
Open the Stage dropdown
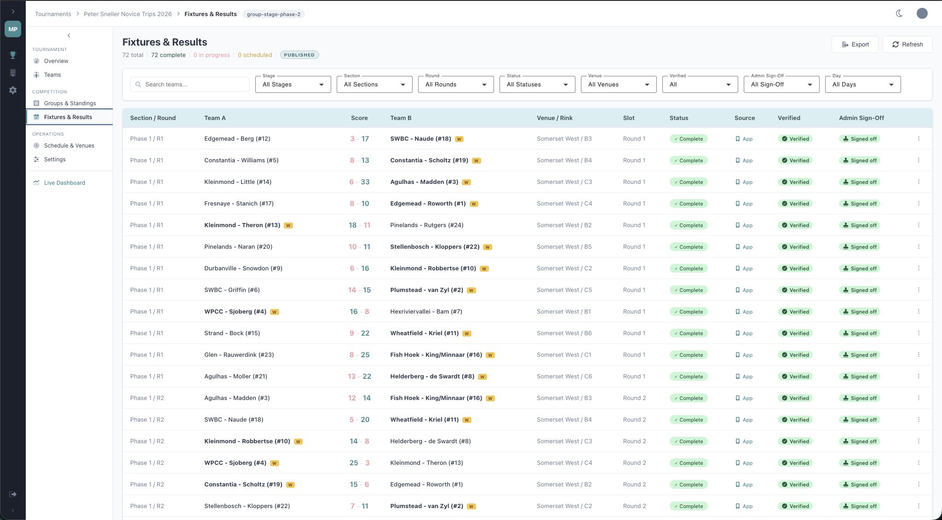click(293, 85)
